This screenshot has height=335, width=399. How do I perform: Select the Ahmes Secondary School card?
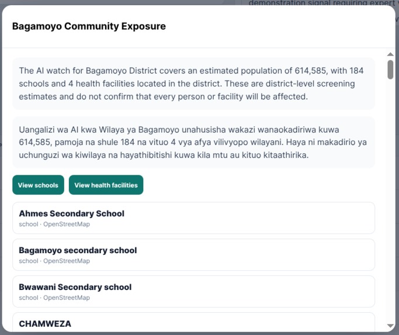[193, 218]
